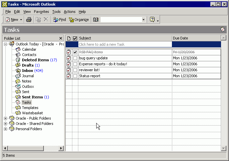The height and width of the screenshot is (161, 229).
Task: Open the Calendar folder icon
Action: [x=18, y=49]
